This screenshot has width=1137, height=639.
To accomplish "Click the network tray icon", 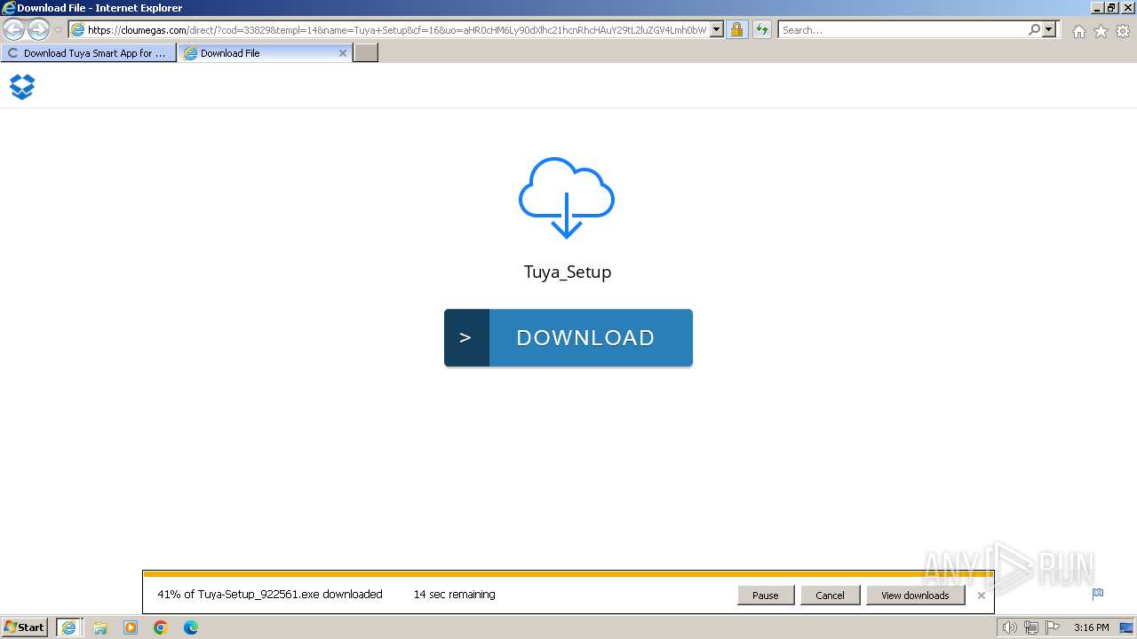I will (x=1030, y=627).
